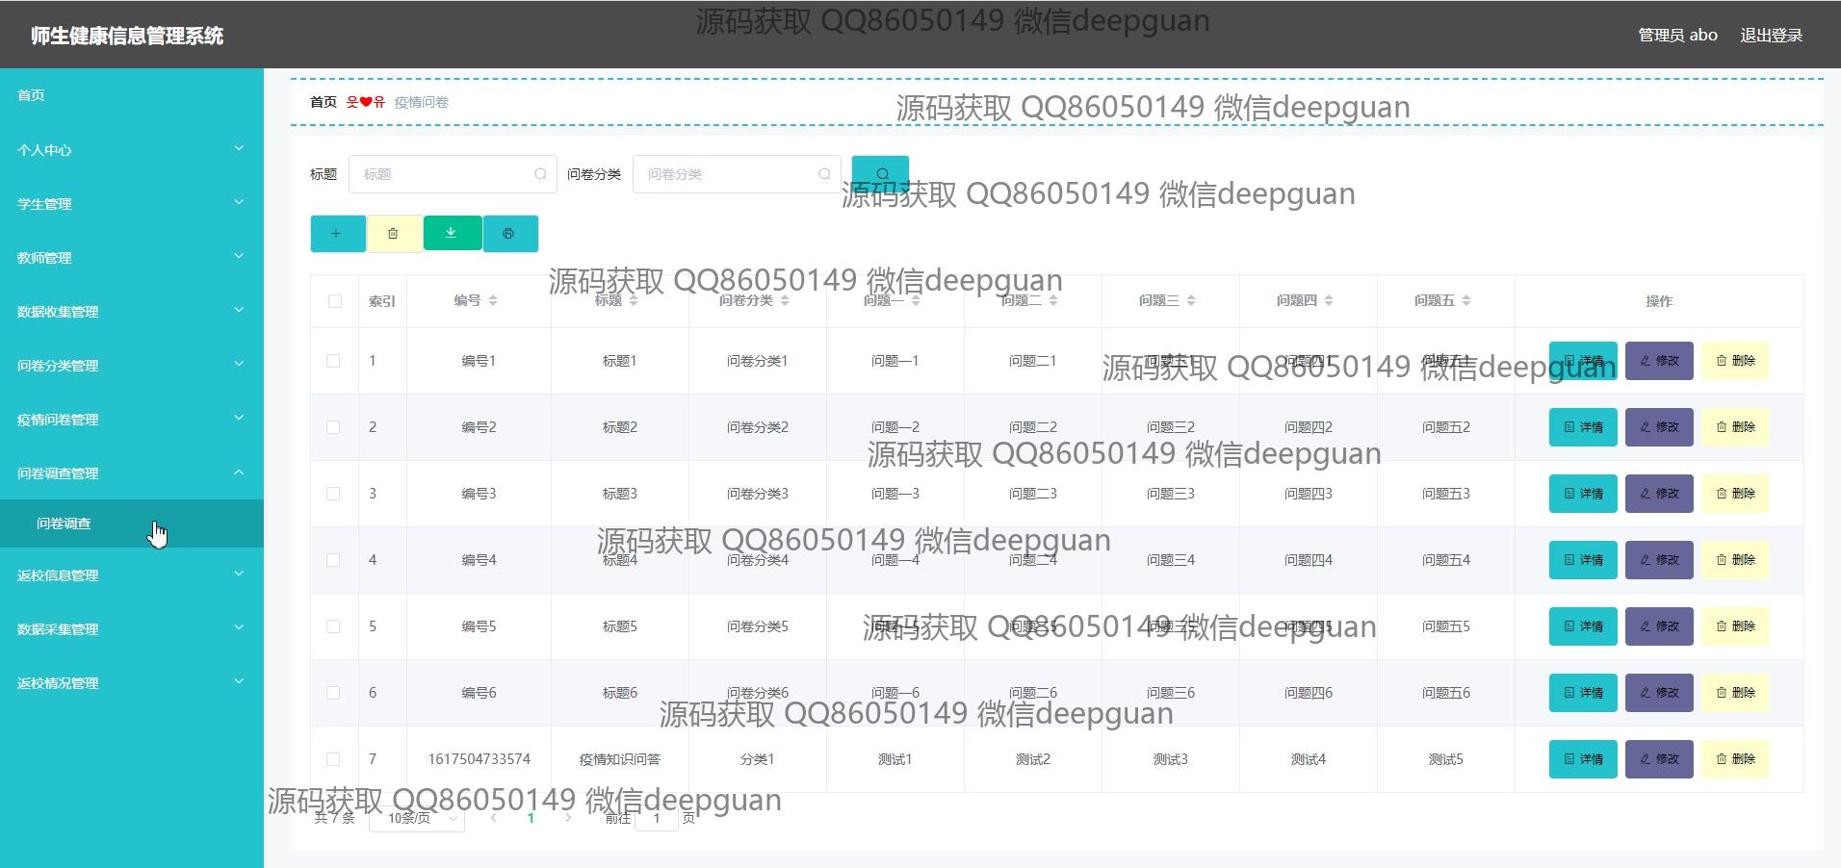Open 首页 in the sidebar

tap(132, 95)
